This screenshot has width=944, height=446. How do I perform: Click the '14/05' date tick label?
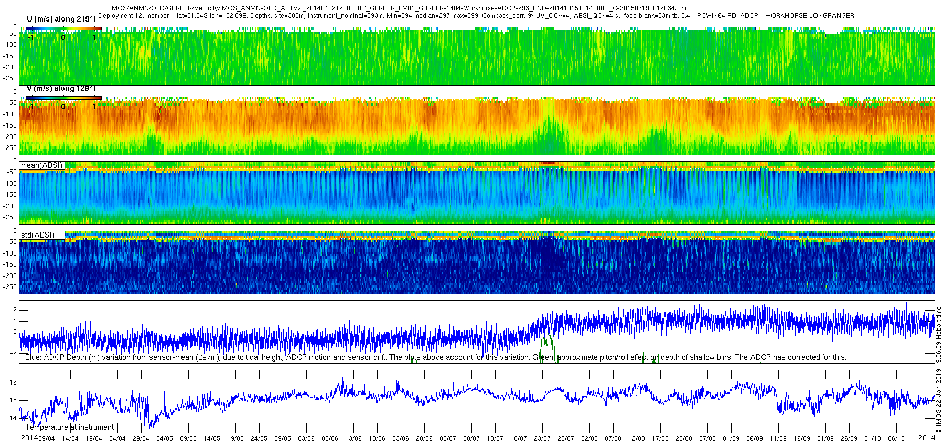(212, 439)
